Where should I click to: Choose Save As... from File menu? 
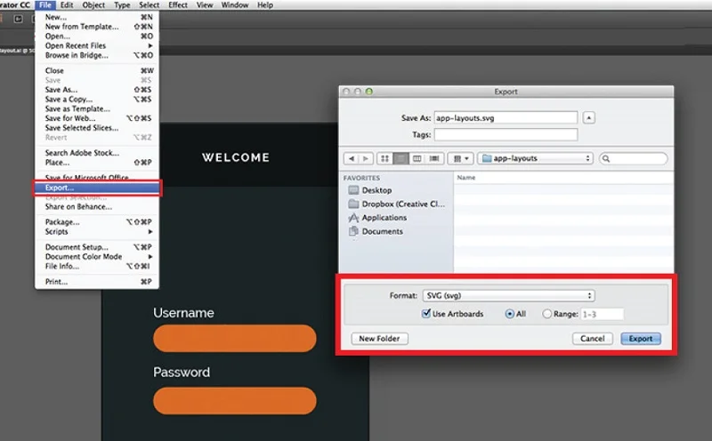pyautogui.click(x=97, y=90)
